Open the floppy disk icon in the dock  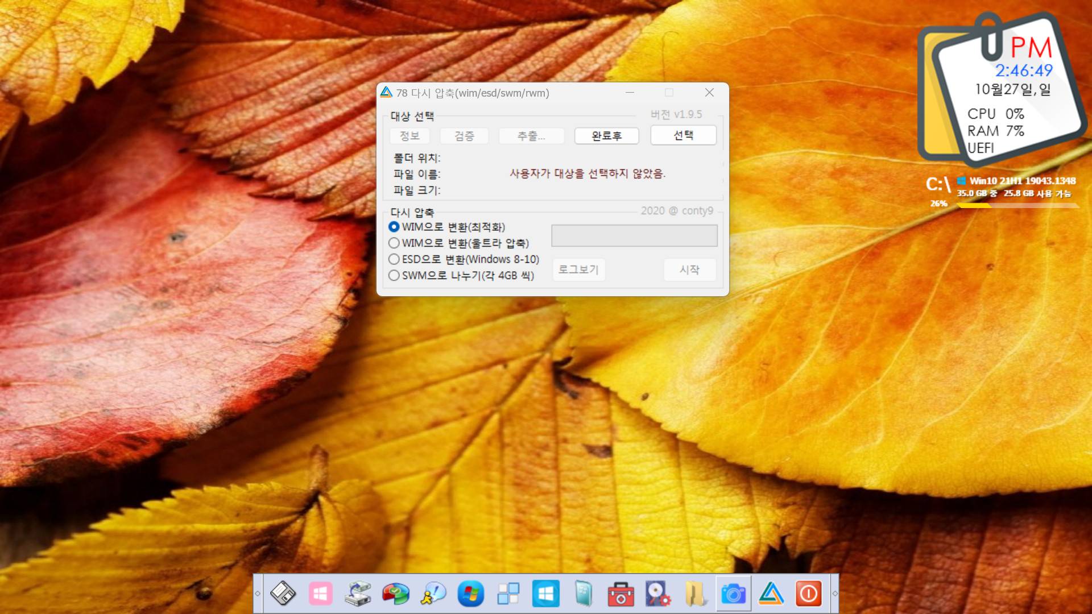point(283,594)
